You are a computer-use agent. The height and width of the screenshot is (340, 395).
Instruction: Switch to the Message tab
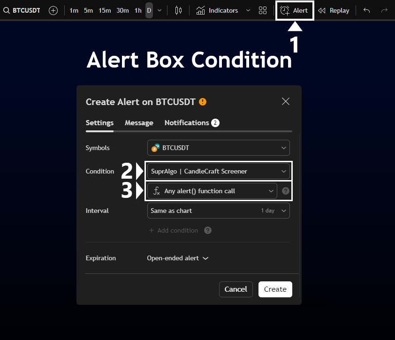[x=139, y=123]
